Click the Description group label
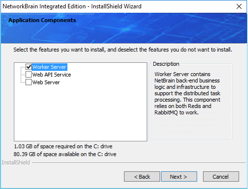Screen dimensions: 248x189 click(x=166, y=64)
